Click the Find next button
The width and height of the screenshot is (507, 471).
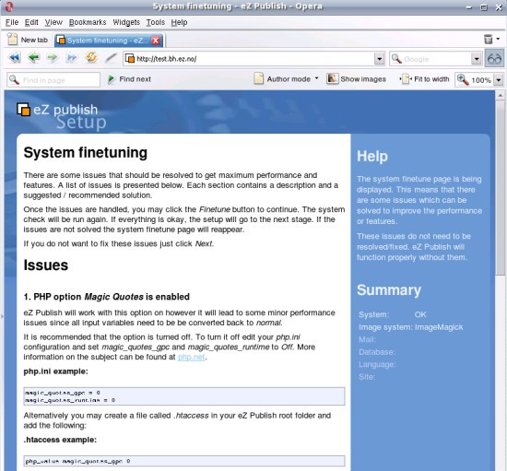tap(129, 79)
